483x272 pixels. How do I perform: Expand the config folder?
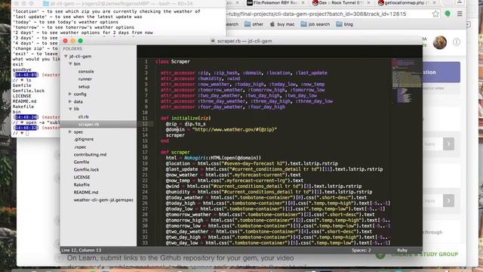click(x=70, y=94)
